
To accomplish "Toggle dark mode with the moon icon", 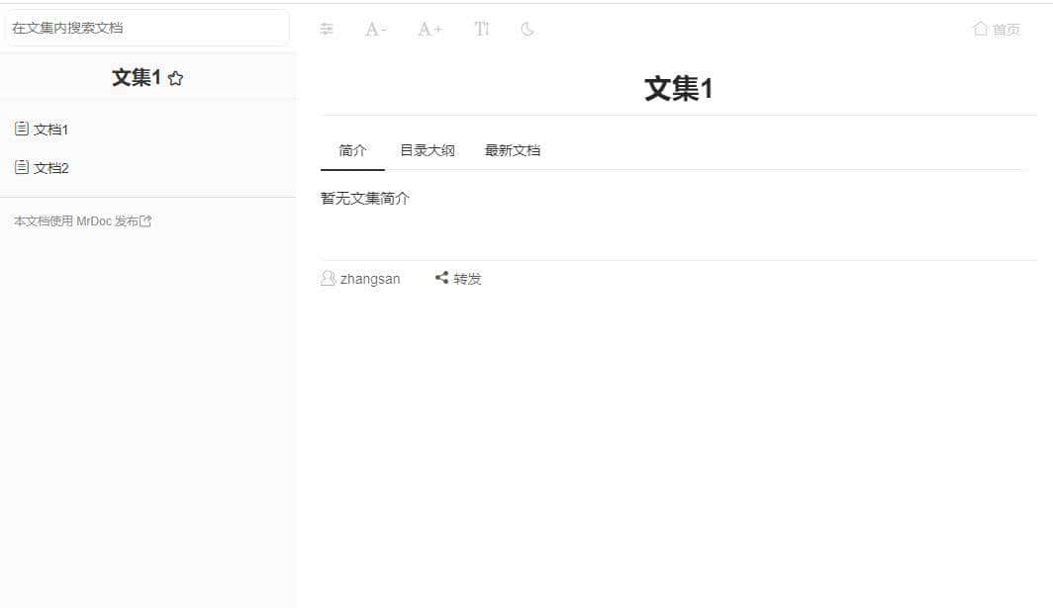I will tap(526, 29).
